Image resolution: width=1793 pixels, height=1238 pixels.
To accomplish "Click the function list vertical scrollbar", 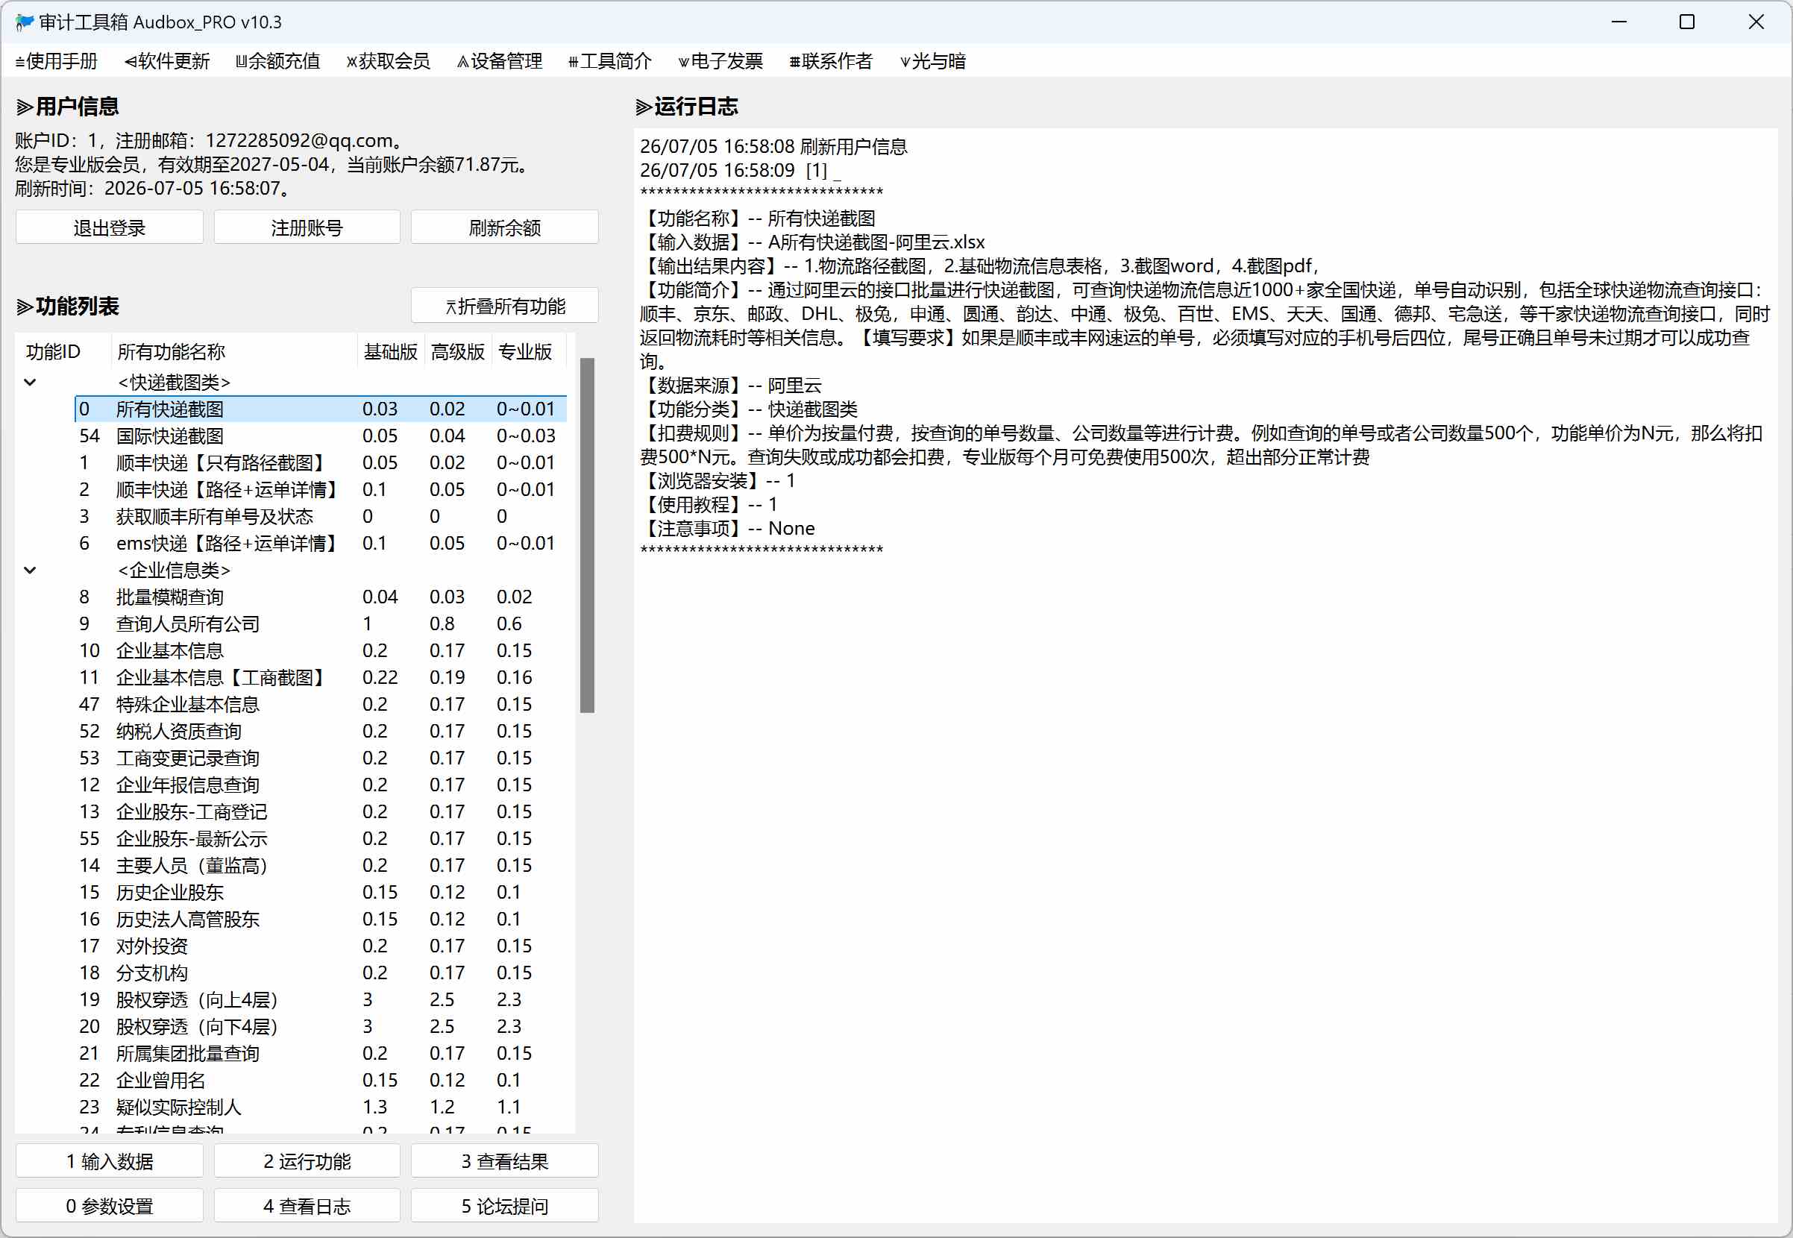I will tap(587, 535).
